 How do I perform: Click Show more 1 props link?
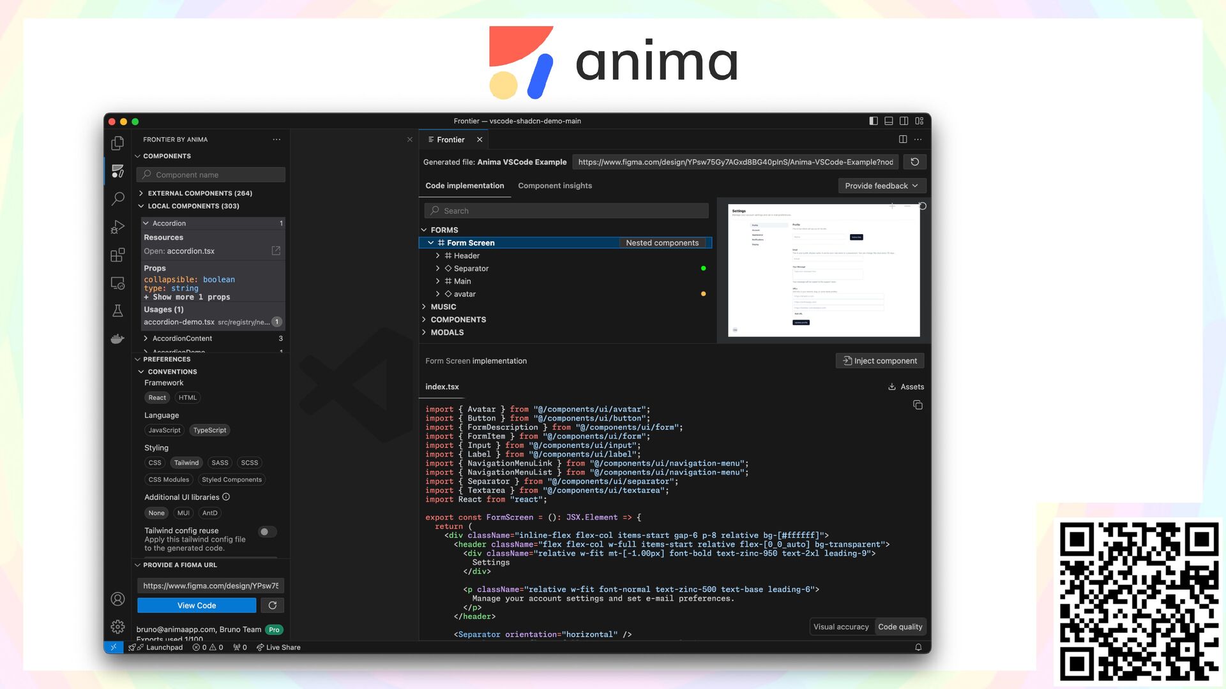tap(187, 297)
